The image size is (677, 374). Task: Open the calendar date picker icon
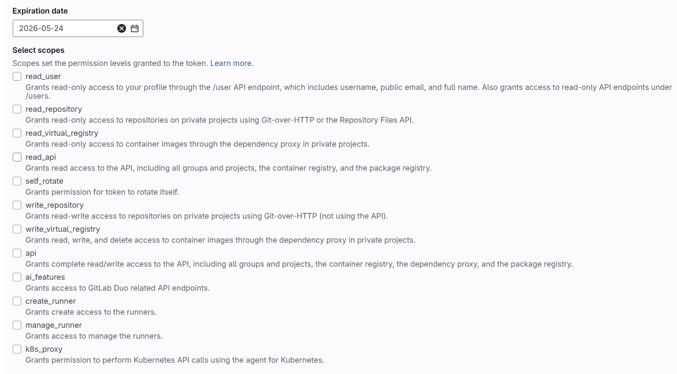(135, 28)
